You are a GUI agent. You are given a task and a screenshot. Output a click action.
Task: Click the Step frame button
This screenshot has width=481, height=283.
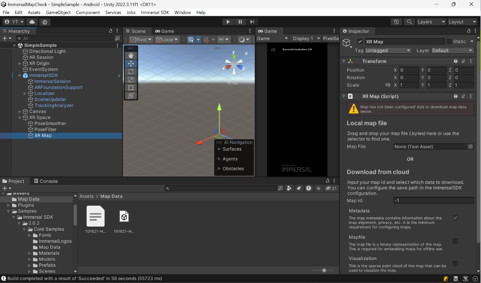point(252,22)
